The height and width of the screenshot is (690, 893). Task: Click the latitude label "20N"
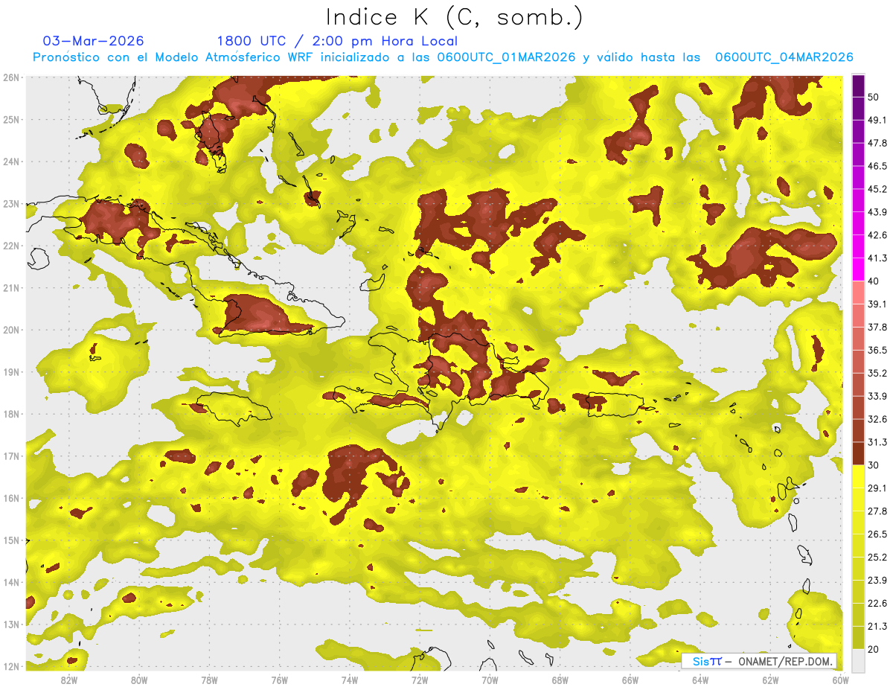[x=10, y=330]
